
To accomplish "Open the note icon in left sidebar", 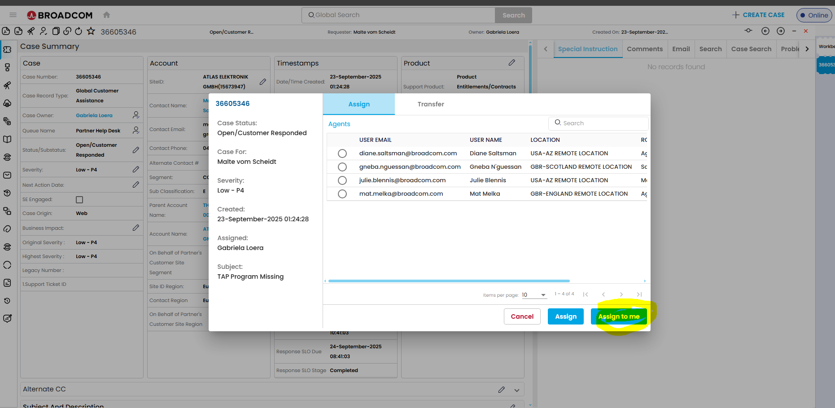I will [7, 283].
